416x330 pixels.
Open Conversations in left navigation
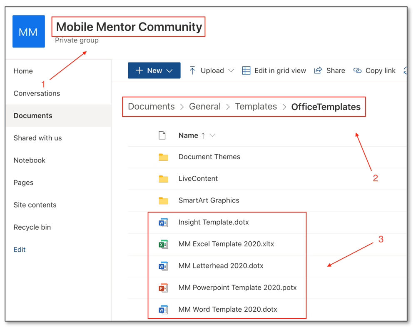coord(37,93)
